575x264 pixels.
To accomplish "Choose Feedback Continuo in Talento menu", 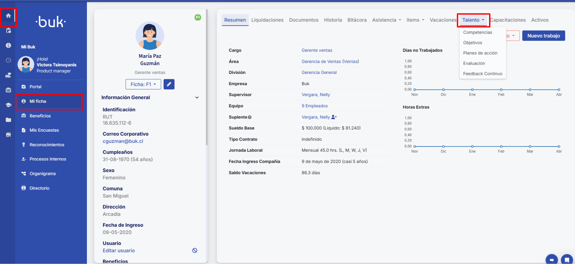I will pyautogui.click(x=482, y=74).
